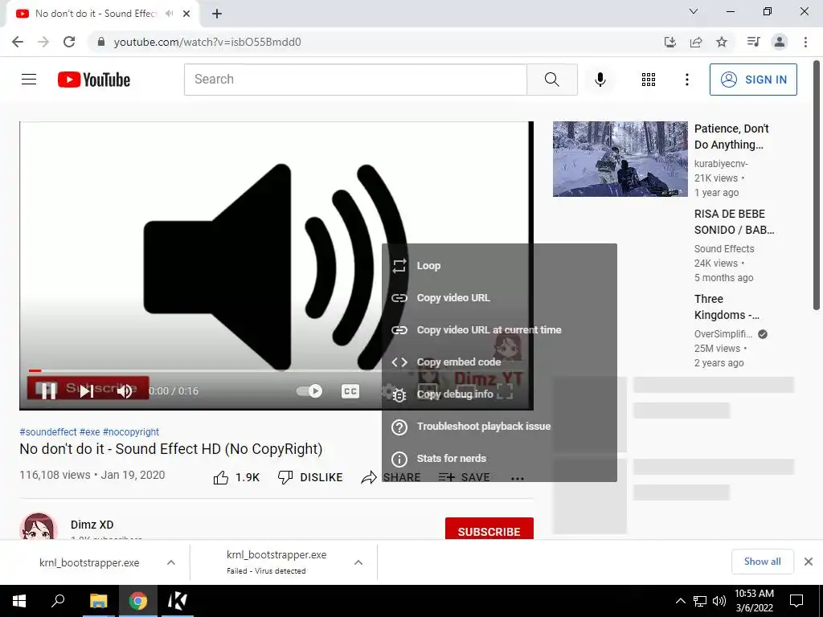823x617 pixels.
Task: Click the share page icon in address bar
Action: click(696, 42)
